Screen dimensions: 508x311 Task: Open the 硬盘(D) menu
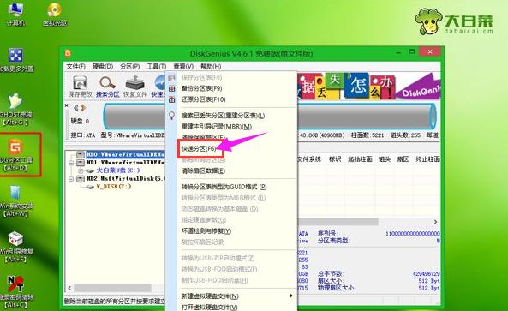[103, 66]
